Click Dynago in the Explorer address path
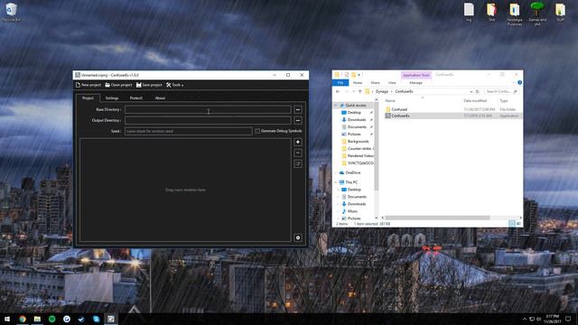 click(x=382, y=91)
